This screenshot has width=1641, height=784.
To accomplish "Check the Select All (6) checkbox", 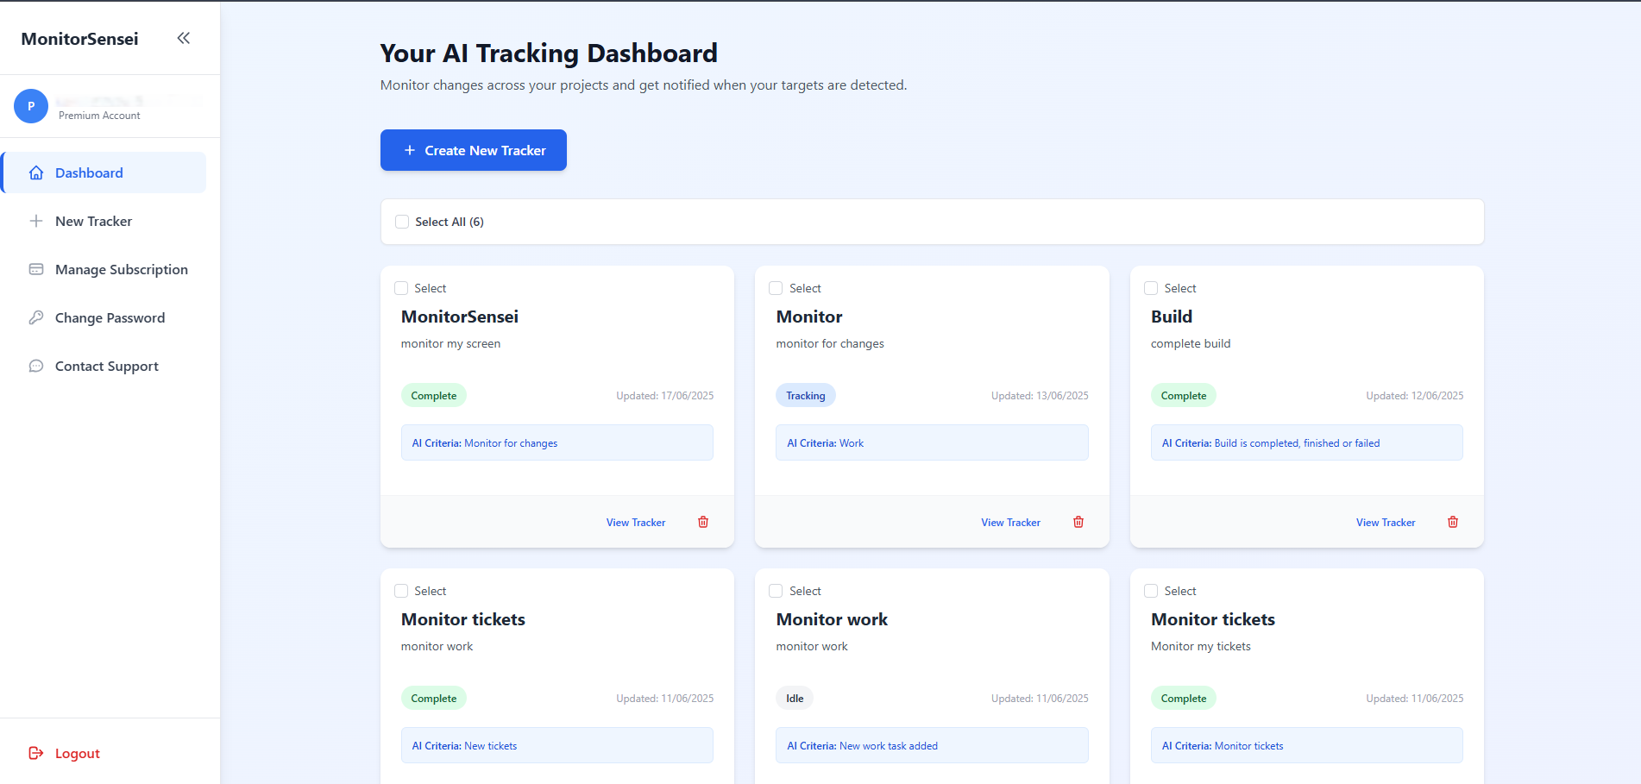I will 402,222.
